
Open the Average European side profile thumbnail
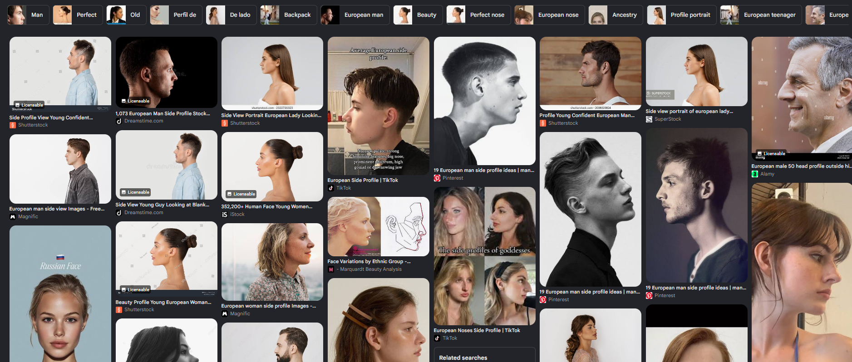click(379, 106)
